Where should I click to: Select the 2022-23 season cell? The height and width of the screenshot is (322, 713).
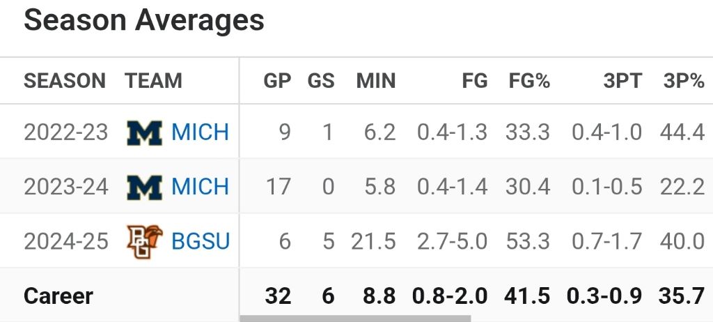[66, 132]
